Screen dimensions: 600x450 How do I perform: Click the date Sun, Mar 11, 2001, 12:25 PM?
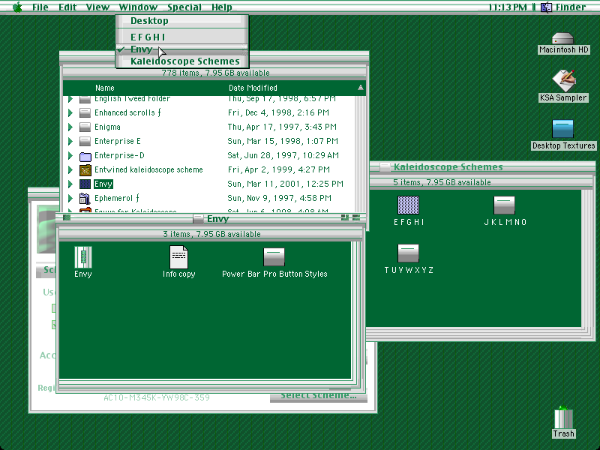[x=285, y=184]
